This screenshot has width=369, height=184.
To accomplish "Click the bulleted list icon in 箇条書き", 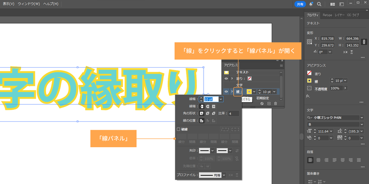I will (x=310, y=181).
